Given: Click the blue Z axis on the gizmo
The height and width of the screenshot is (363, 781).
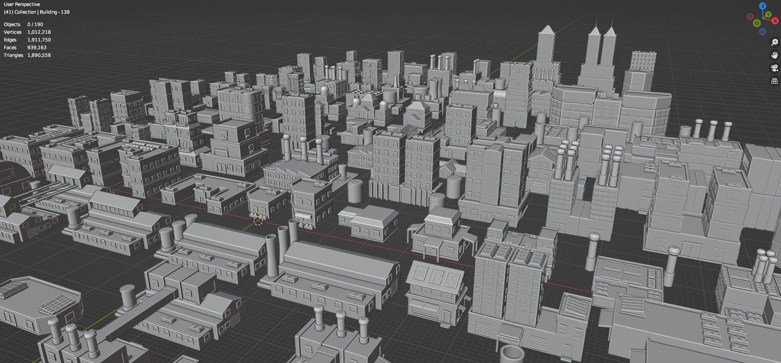Looking at the screenshot, I should [x=763, y=6].
